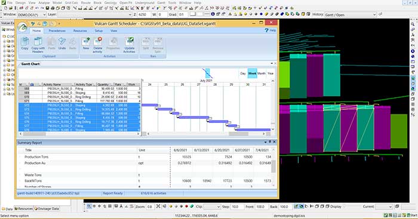Click the Update Activities icon

[130, 41]
